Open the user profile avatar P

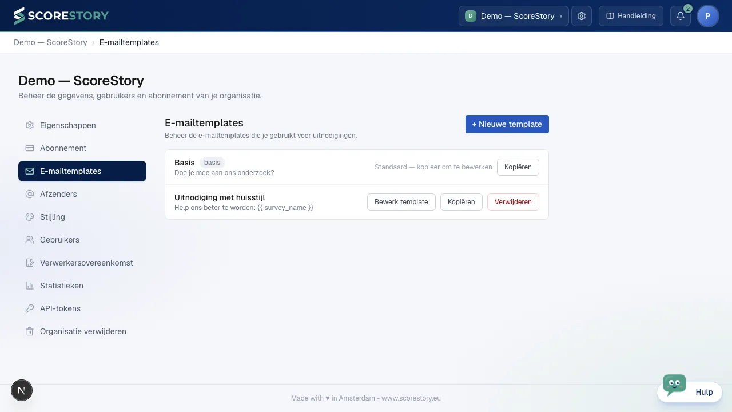(708, 16)
